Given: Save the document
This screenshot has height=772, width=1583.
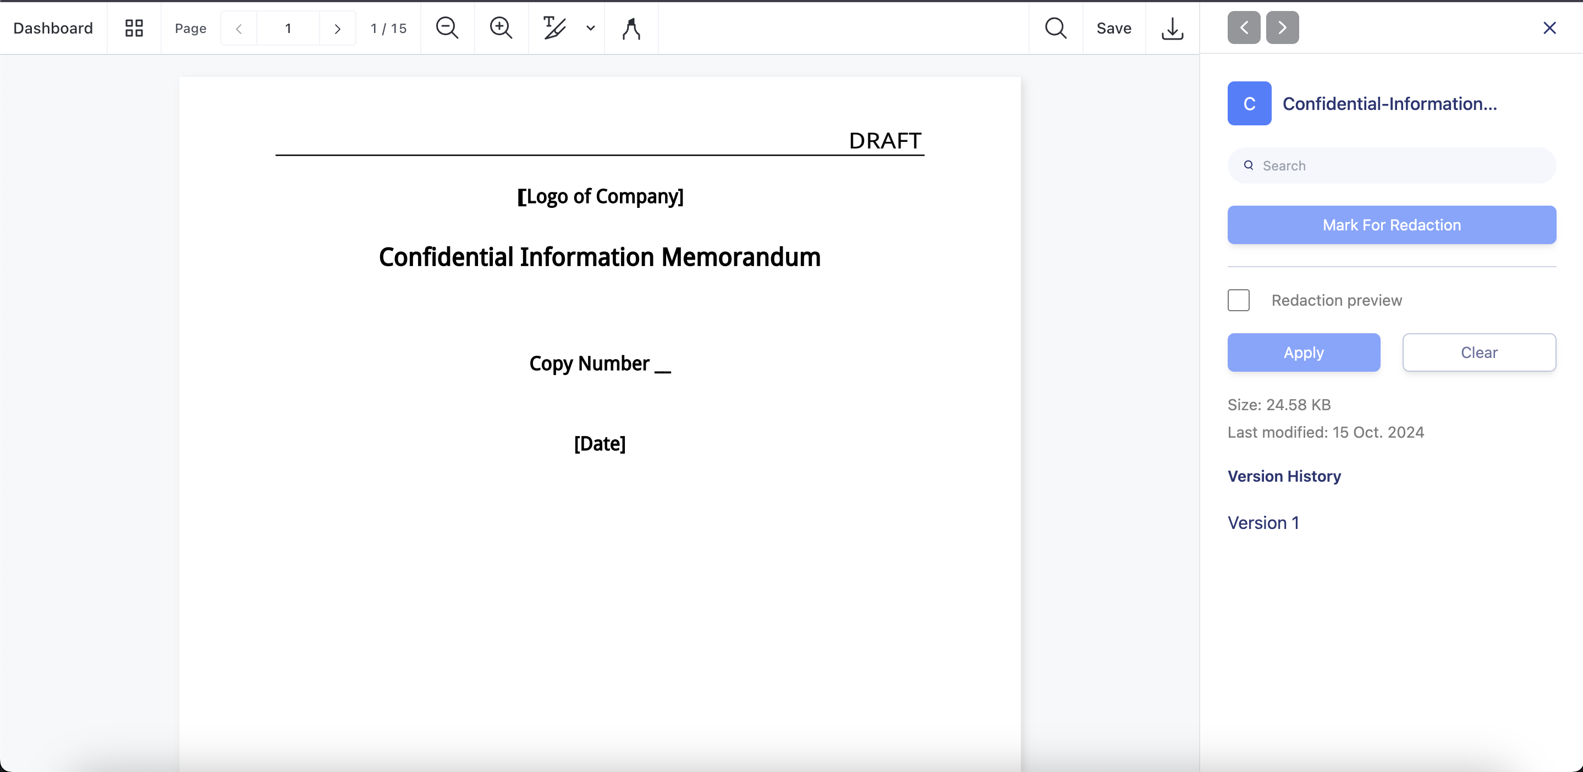Looking at the screenshot, I should 1113,28.
